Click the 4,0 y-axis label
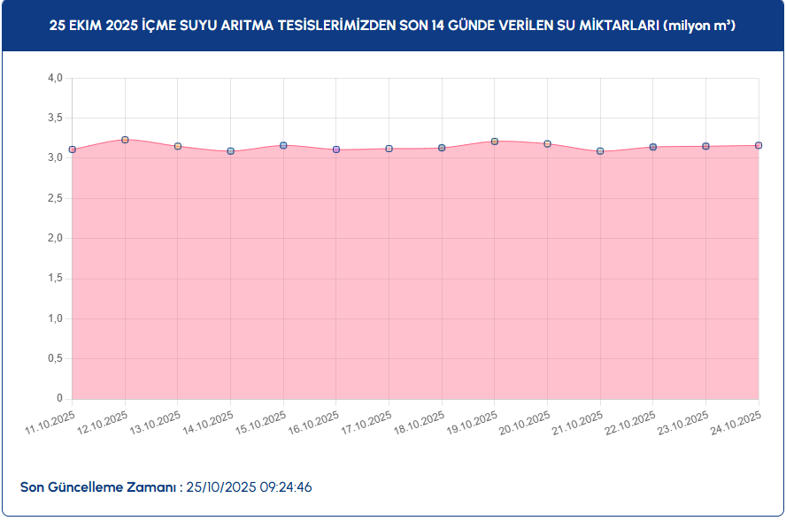The width and height of the screenshot is (786, 521). (55, 78)
